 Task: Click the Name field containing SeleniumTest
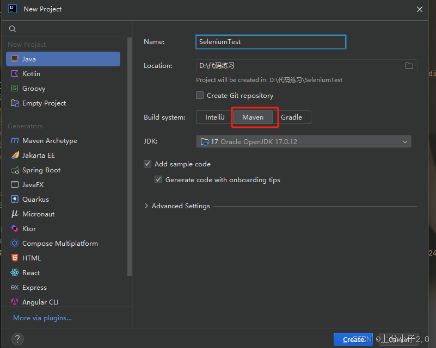271,42
